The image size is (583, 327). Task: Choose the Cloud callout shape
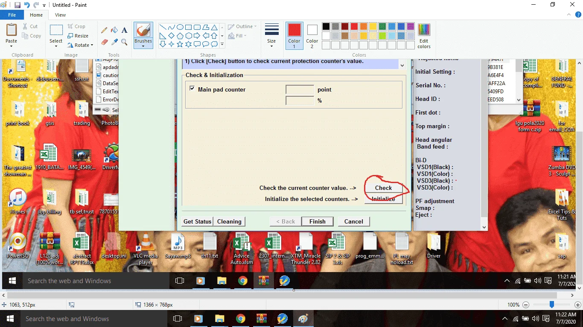tap(214, 44)
